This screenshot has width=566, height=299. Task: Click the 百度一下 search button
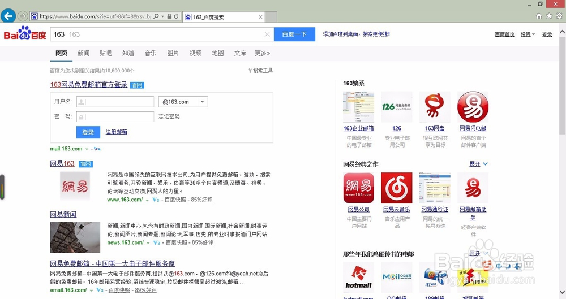pos(294,34)
